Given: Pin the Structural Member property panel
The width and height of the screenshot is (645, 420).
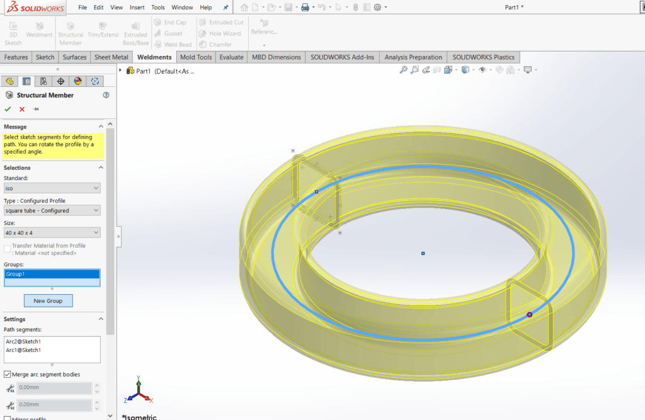Looking at the screenshot, I should tap(36, 109).
